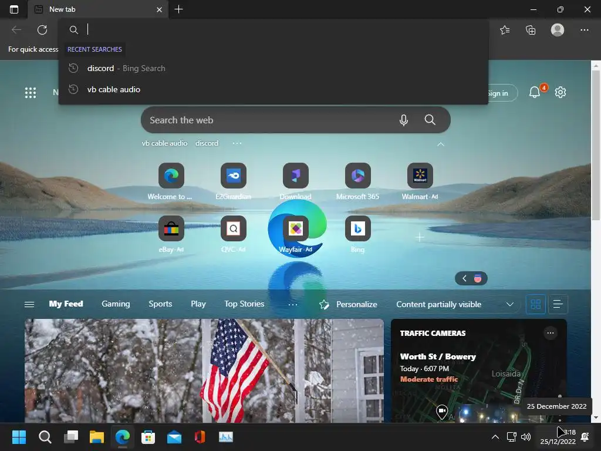Click vb cable audio chip below search
The image size is (601, 451).
tap(164, 143)
